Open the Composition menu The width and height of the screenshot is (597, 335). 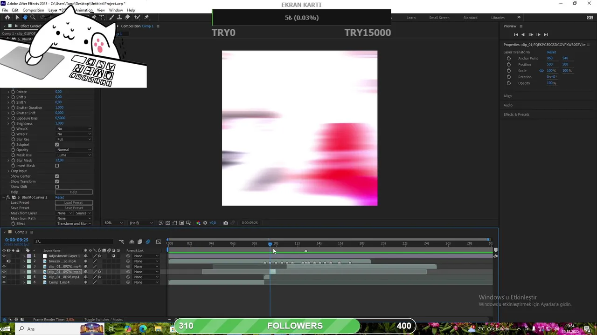pos(33,10)
